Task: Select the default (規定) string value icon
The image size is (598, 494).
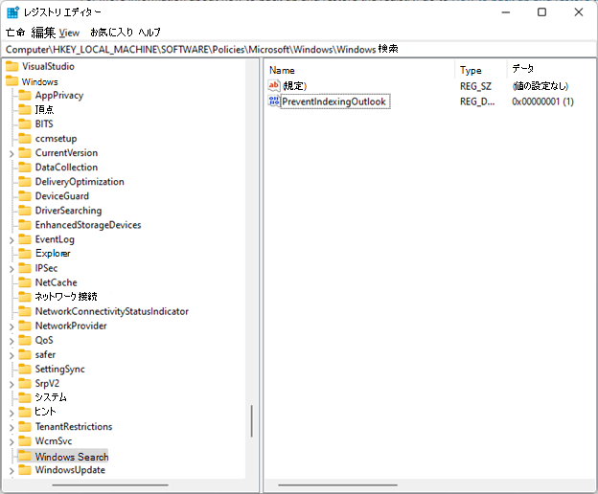Action: 274,86
